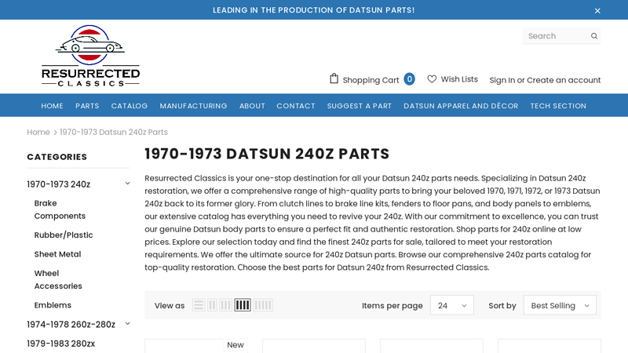Click the search magnifier icon
Screen dimensions: 628x353
594,36
